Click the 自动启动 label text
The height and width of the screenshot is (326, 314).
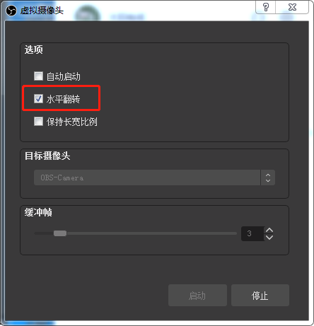pos(64,76)
